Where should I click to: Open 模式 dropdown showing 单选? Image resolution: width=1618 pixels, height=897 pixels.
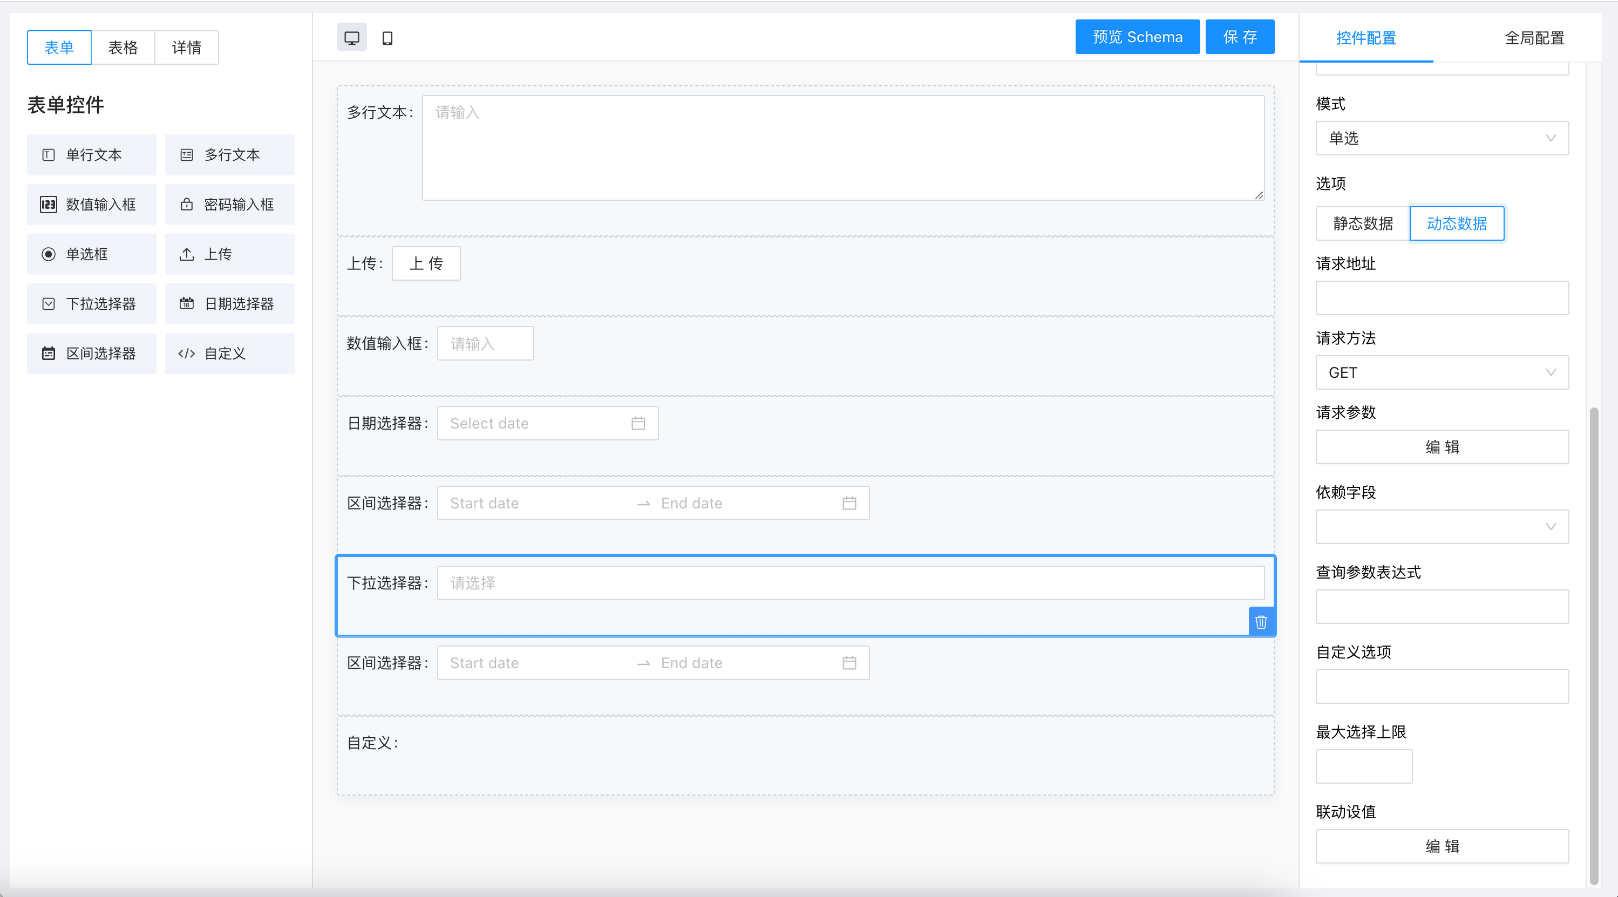coord(1442,138)
